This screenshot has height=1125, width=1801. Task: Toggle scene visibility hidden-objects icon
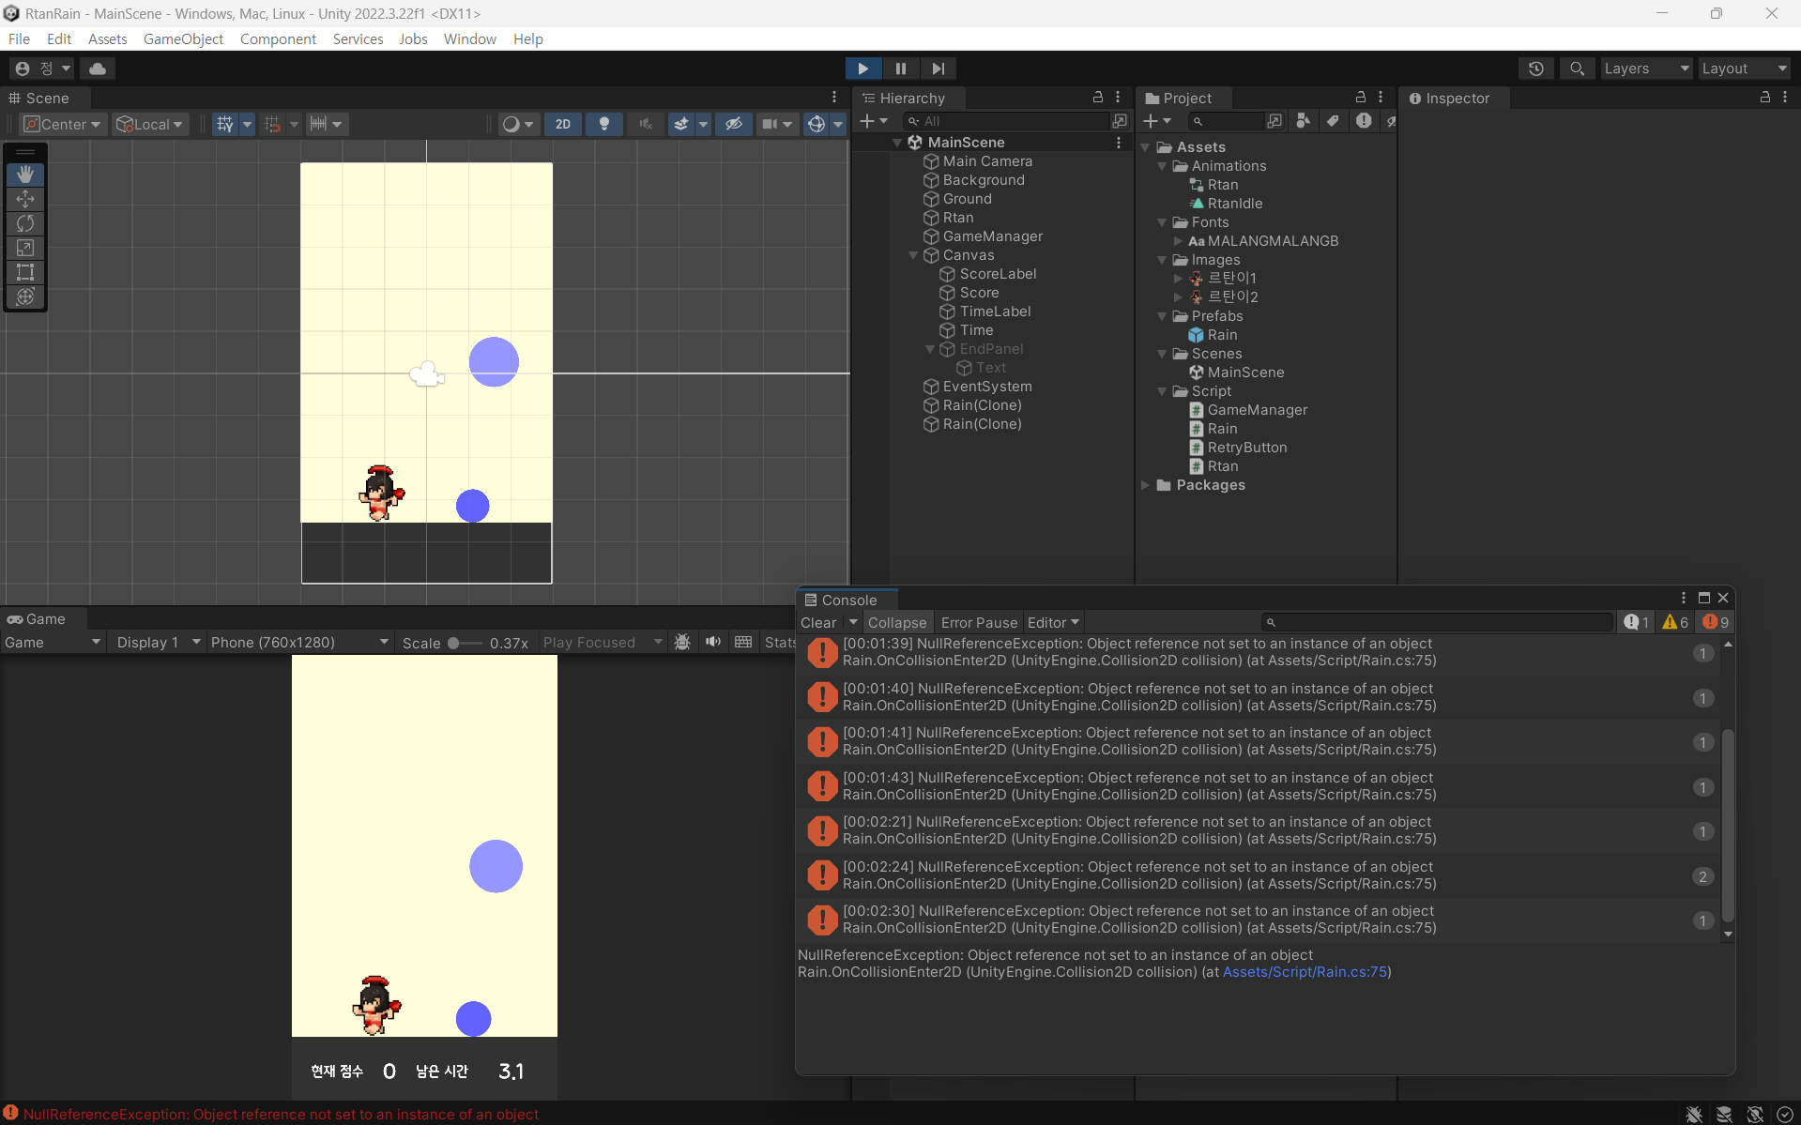point(734,124)
